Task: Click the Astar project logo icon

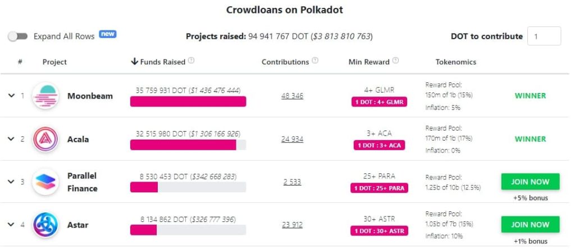Action: pyautogui.click(x=45, y=225)
